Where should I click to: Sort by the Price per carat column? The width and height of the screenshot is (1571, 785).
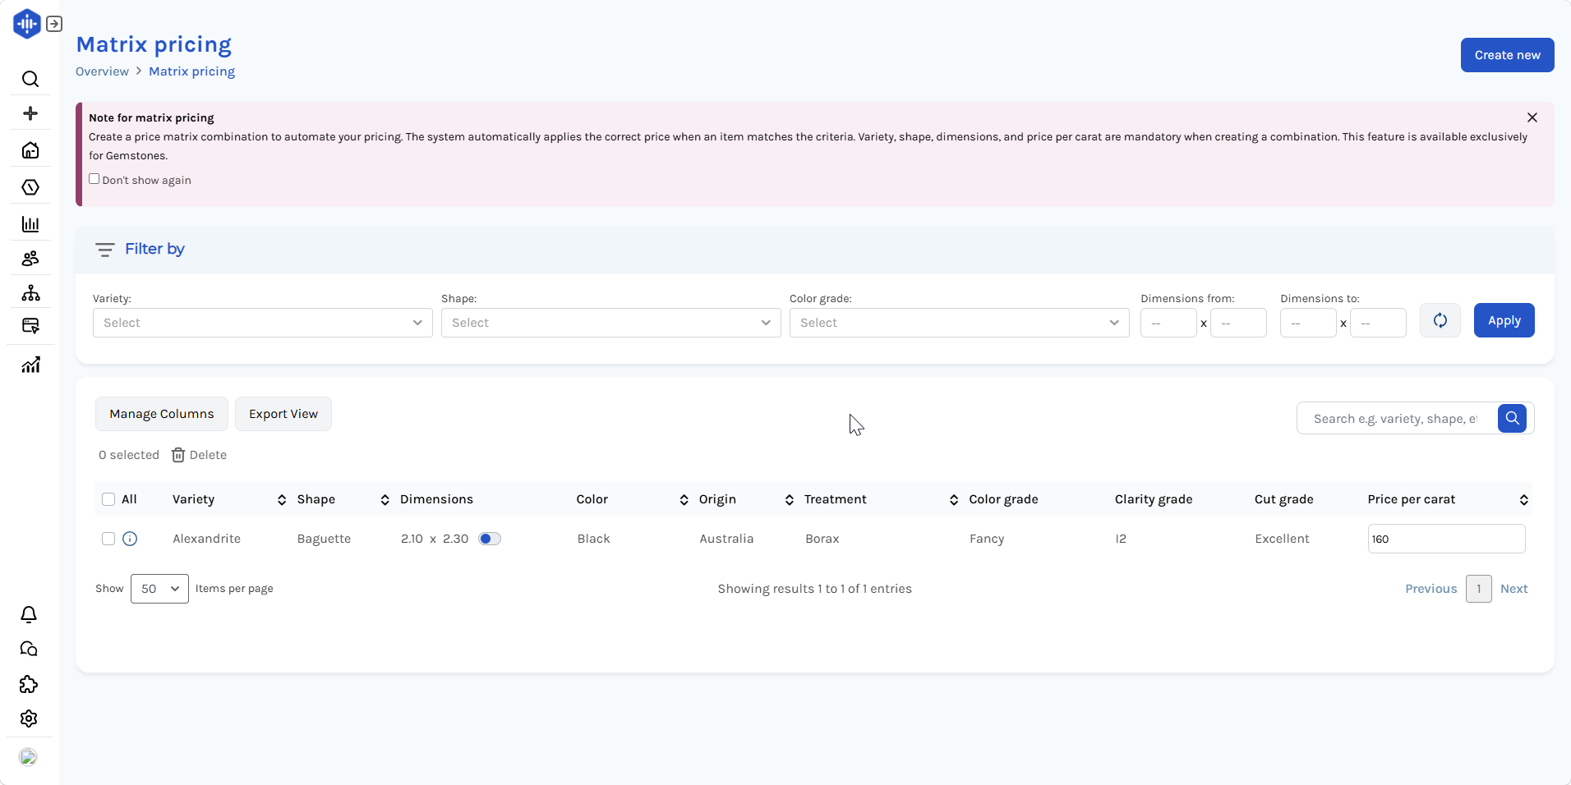pos(1523,500)
